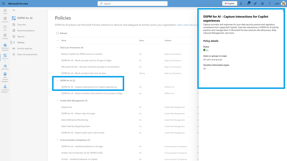Open Learn in left rail
Screen dimensions: 287x161
click(5, 28)
